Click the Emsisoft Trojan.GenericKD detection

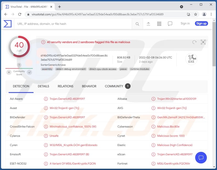click(x=69, y=154)
